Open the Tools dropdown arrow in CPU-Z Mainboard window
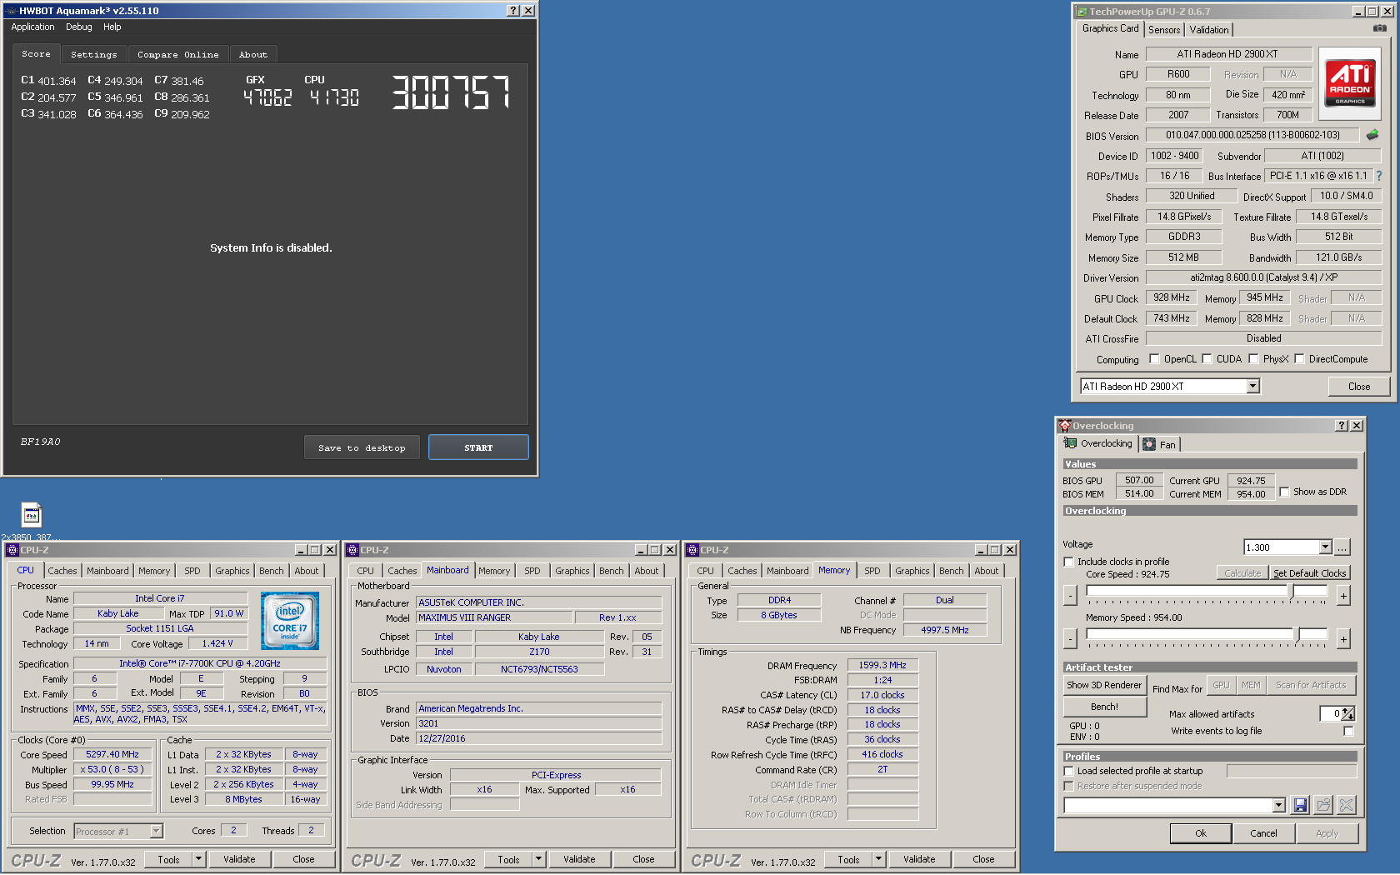The height and width of the screenshot is (875, 1400). coord(538,859)
